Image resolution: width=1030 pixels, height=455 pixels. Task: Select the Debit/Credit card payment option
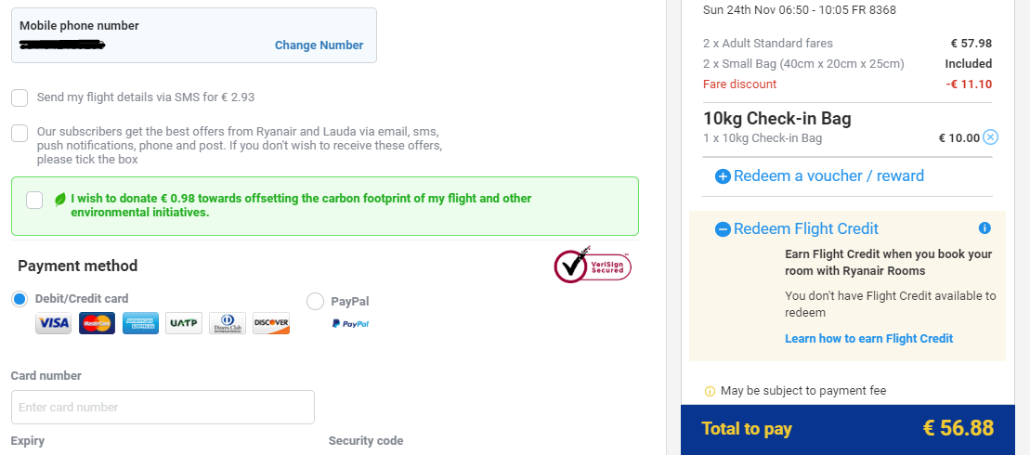point(20,299)
